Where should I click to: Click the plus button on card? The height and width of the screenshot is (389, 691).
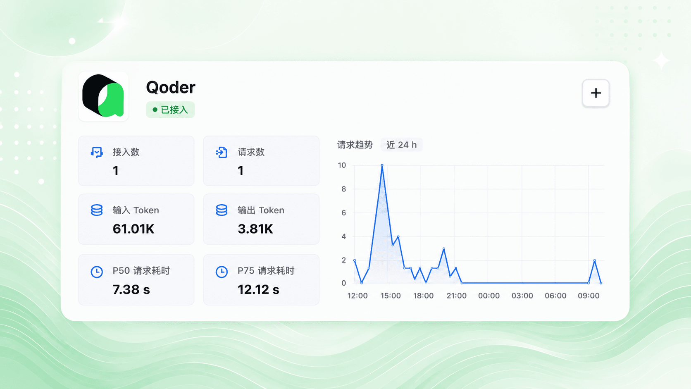[x=596, y=93]
